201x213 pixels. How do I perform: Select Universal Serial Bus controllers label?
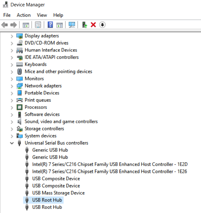tap(56, 143)
